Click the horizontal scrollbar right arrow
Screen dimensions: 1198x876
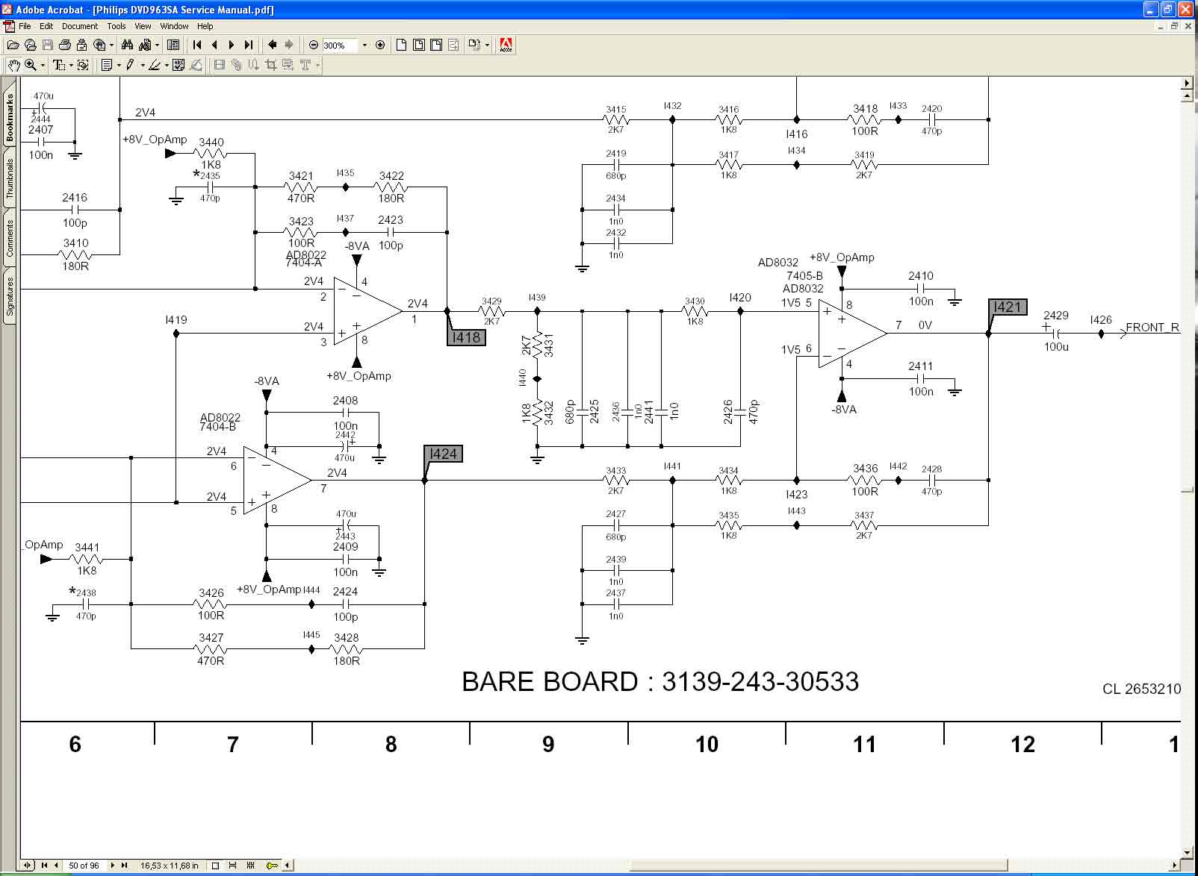coord(1174,866)
